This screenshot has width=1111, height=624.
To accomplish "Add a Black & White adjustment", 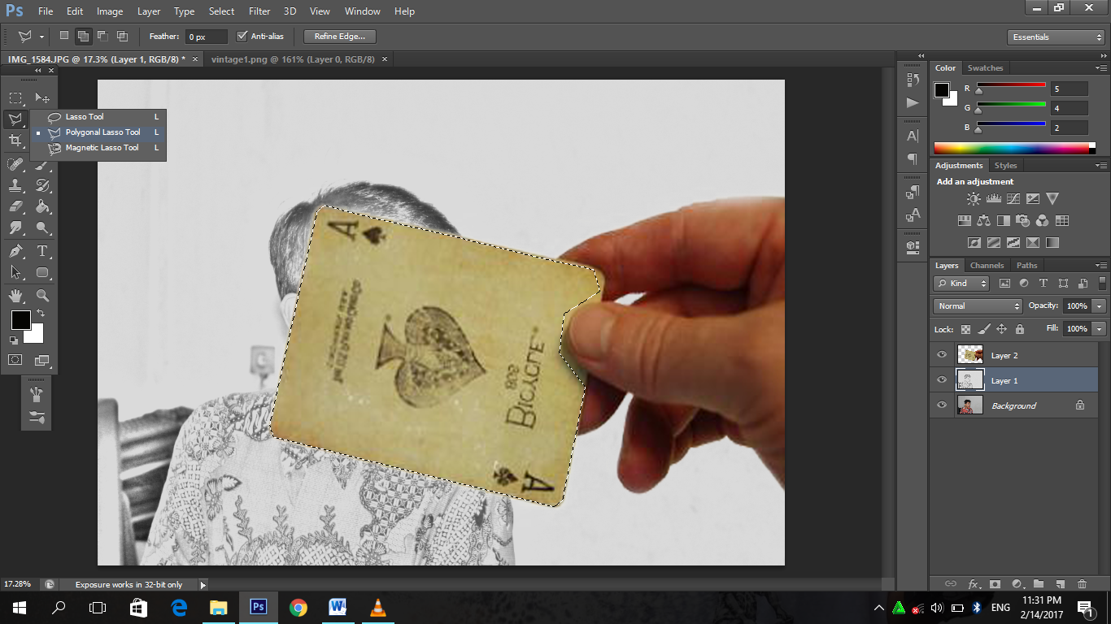I will 1004,220.
